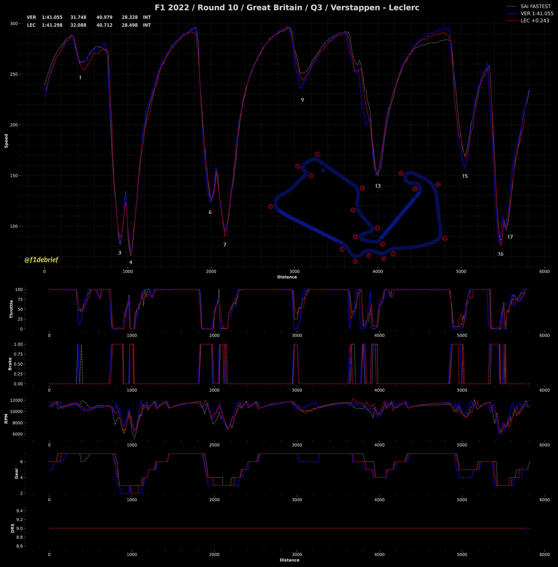Click the grey corner 4 label on speed trace

click(131, 262)
